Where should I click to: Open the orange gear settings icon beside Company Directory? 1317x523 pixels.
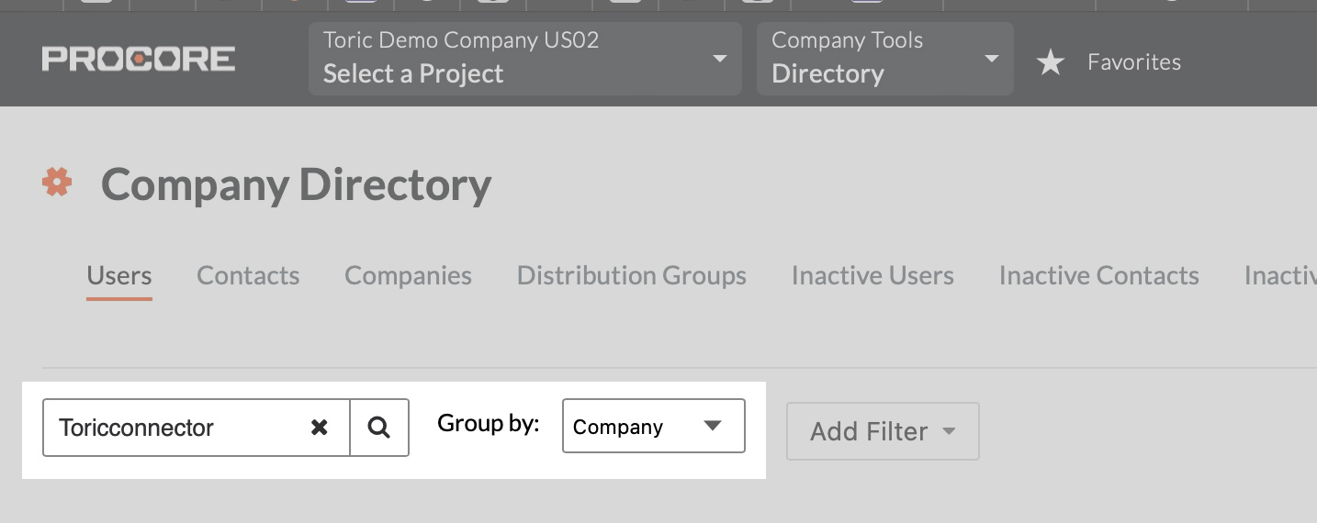click(x=57, y=183)
